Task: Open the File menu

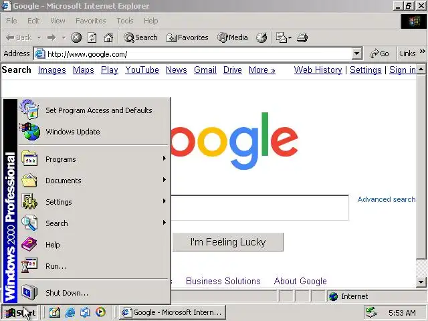Action: (11, 21)
